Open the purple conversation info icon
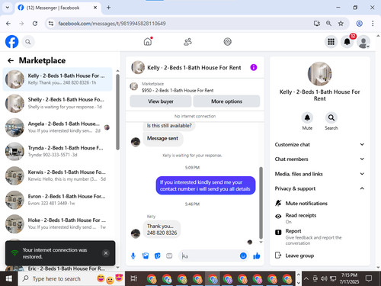The height and width of the screenshot is (286, 381). point(254,67)
